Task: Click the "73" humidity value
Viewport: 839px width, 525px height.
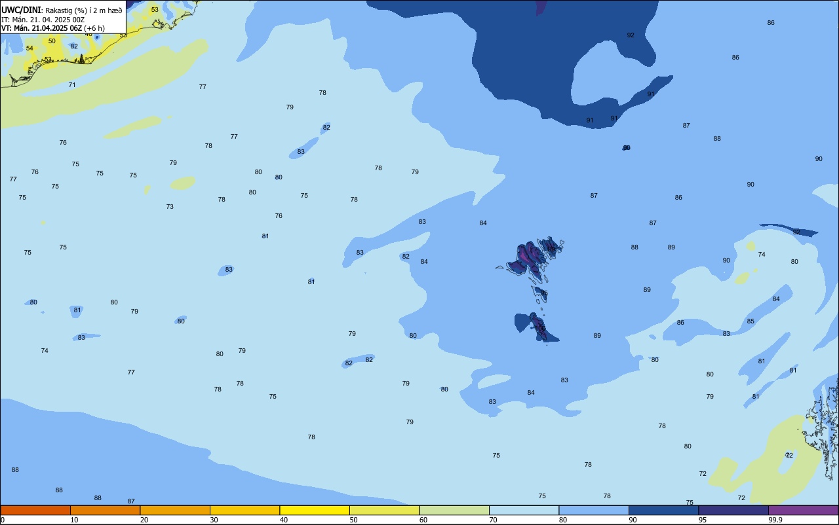Action: click(x=170, y=207)
